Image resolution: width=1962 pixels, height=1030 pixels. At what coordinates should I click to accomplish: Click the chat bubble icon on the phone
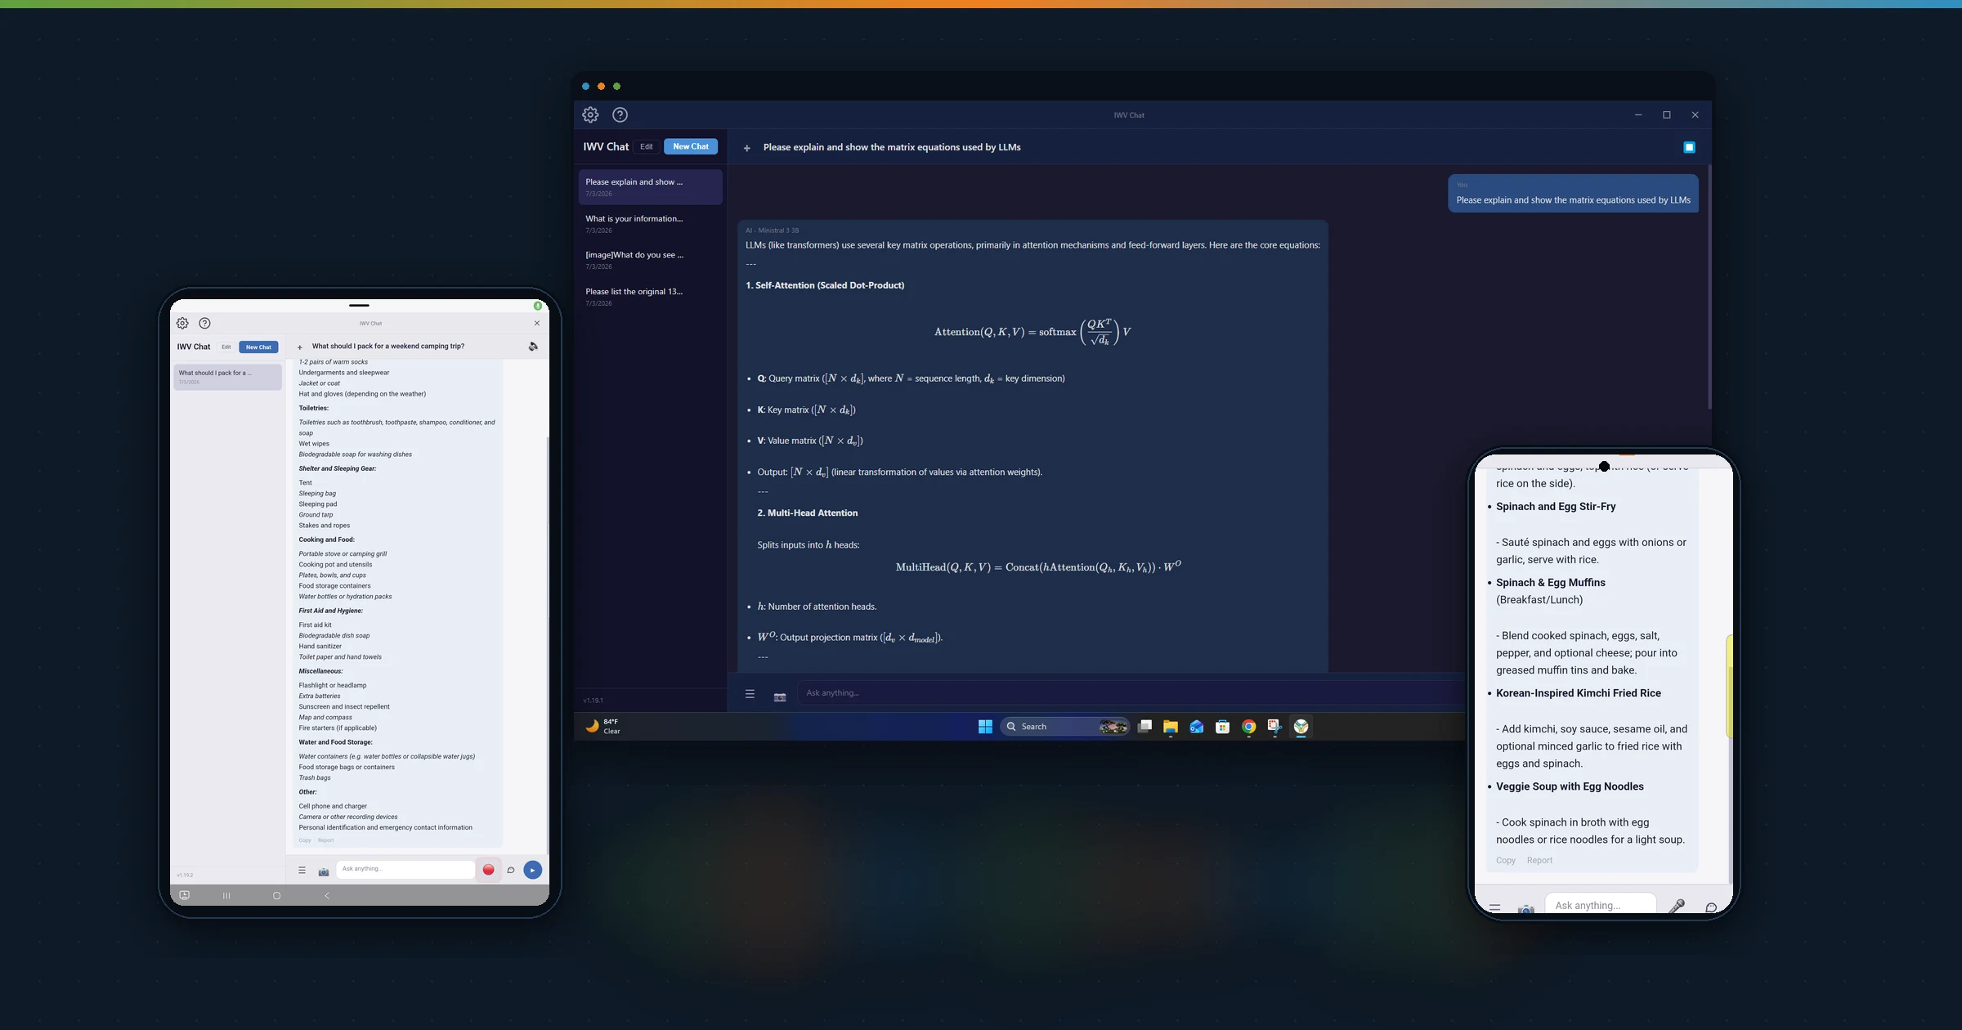1711,907
